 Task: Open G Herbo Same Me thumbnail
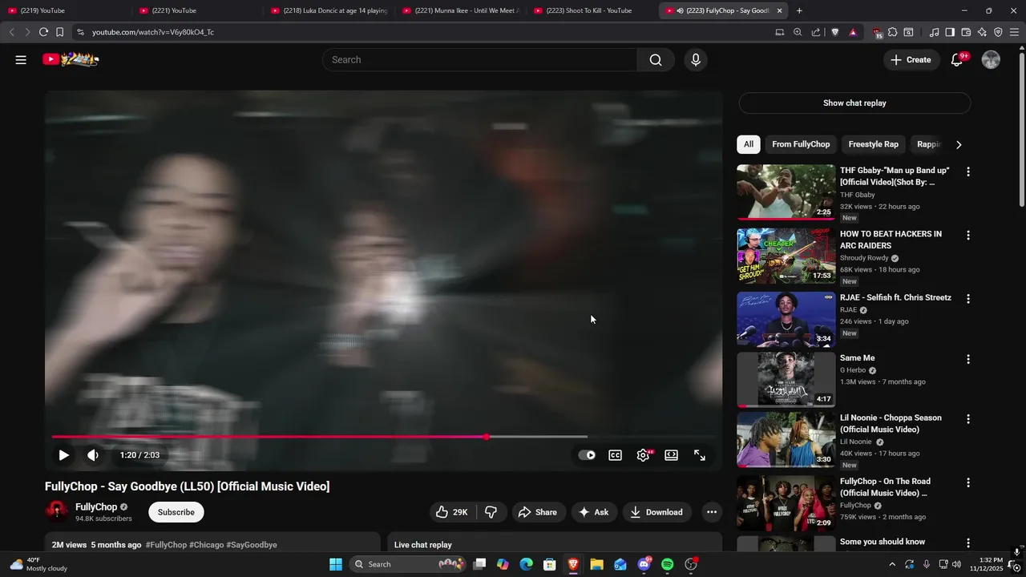pyautogui.click(x=786, y=380)
